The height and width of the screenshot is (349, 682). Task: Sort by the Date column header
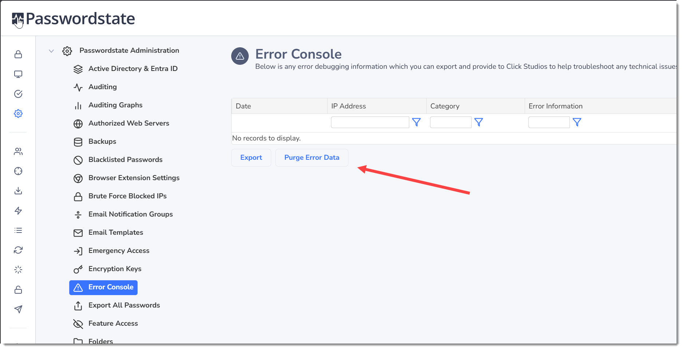243,106
